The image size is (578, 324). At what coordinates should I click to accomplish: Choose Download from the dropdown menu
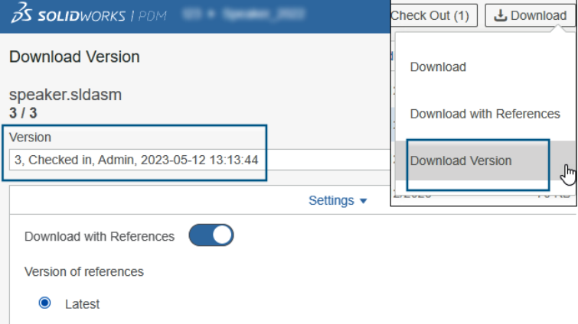tap(438, 67)
